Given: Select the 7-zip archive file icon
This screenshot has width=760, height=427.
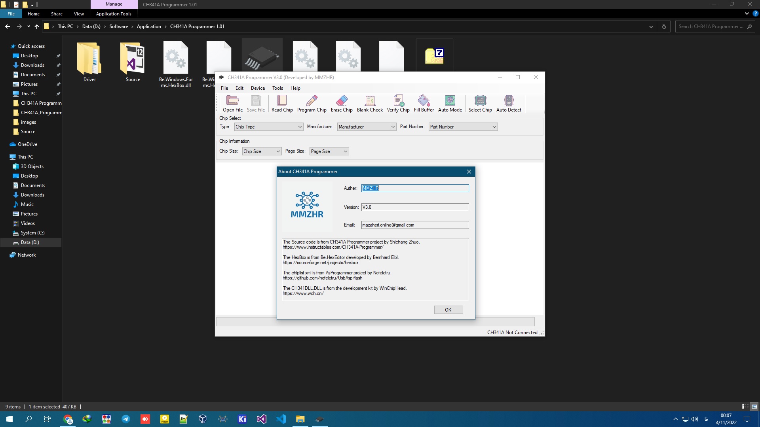Looking at the screenshot, I should point(434,55).
